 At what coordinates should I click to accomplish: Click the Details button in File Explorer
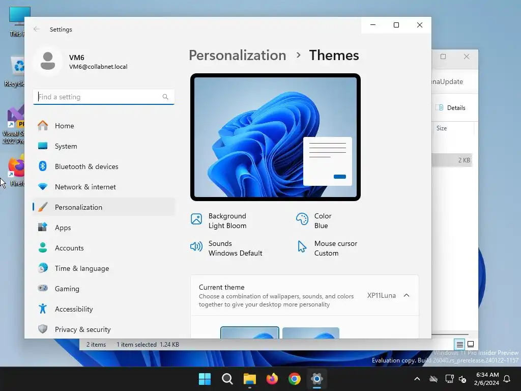click(452, 108)
